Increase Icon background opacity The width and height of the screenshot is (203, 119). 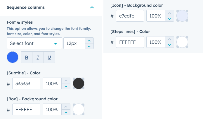169,13
